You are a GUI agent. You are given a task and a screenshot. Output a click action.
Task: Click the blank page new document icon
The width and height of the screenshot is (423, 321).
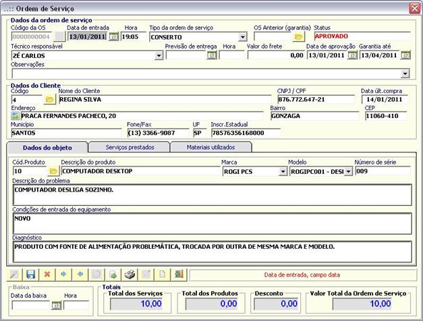pyautogui.click(x=163, y=274)
